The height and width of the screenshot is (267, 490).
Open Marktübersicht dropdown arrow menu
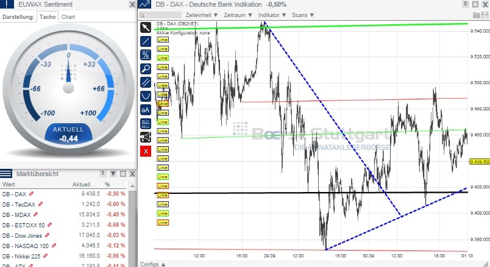click(113, 174)
